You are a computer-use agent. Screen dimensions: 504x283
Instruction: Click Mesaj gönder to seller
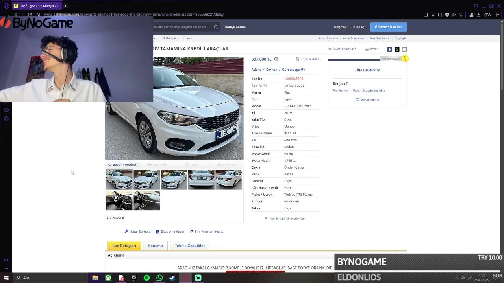pos(367,100)
